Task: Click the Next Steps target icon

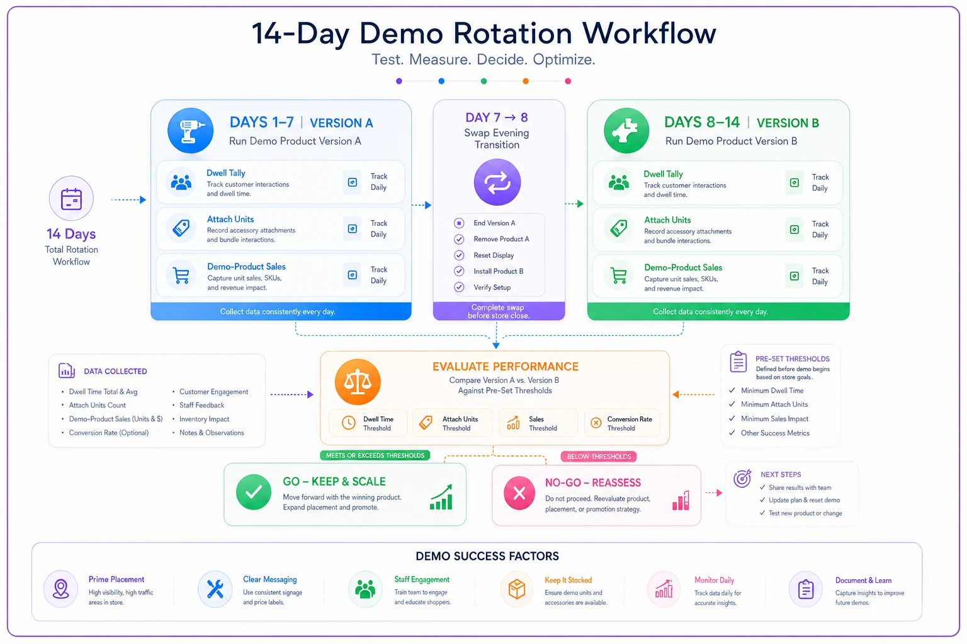Action: pos(742,478)
